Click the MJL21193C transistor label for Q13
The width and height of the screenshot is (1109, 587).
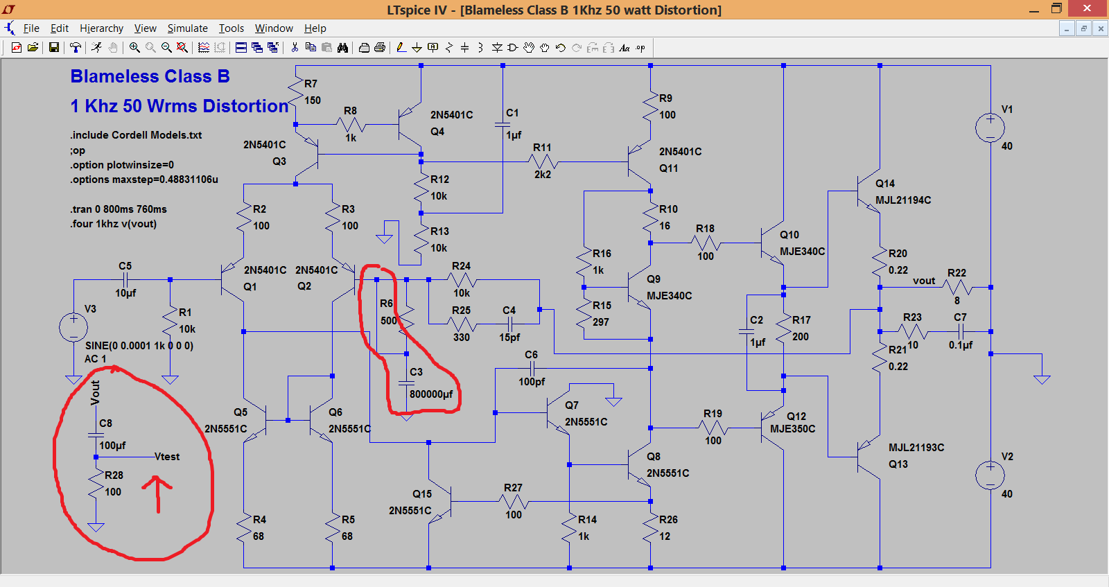pos(916,448)
